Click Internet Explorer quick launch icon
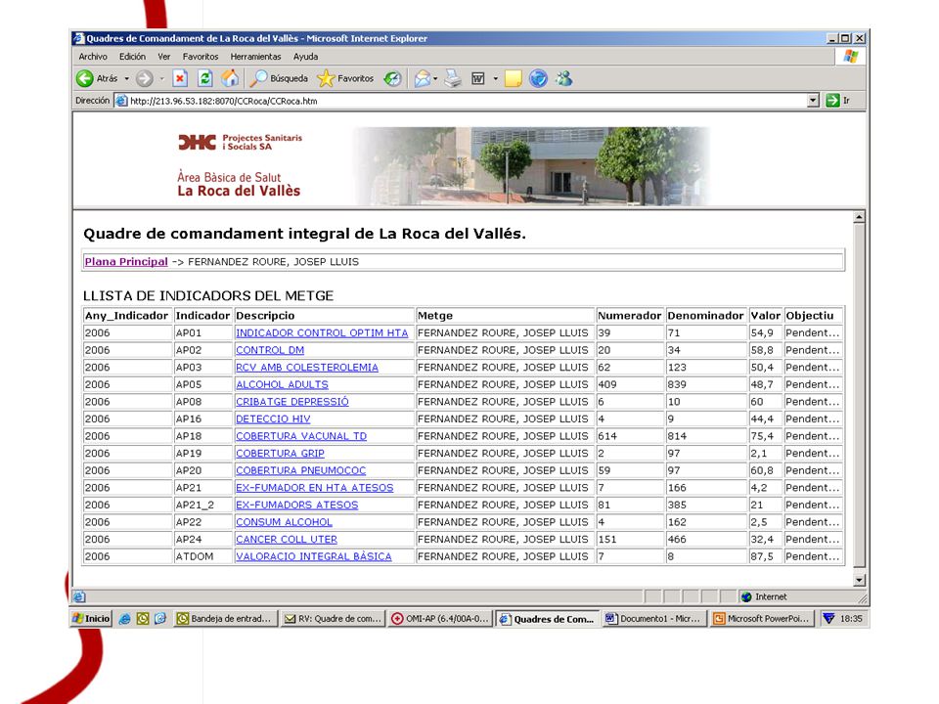 124,619
